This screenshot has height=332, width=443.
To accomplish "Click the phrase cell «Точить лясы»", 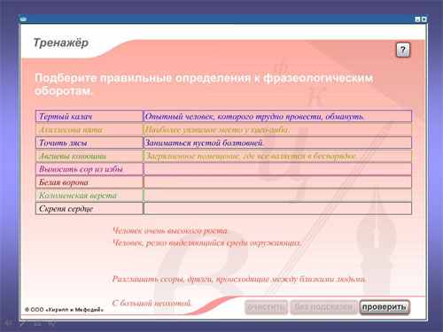I will point(89,143).
